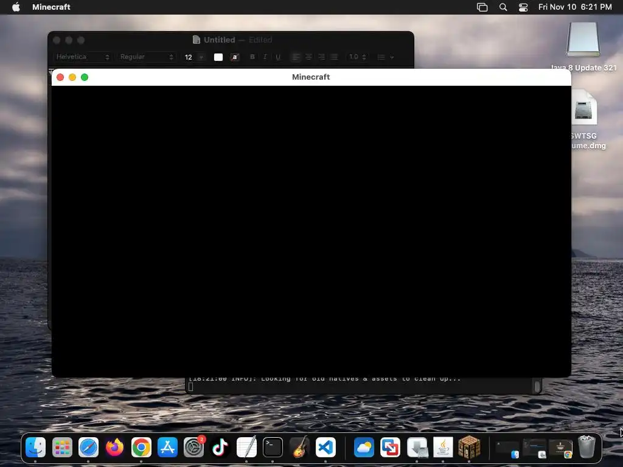Toggle bold formatting in TextEdit
The height and width of the screenshot is (467, 623).
252,57
